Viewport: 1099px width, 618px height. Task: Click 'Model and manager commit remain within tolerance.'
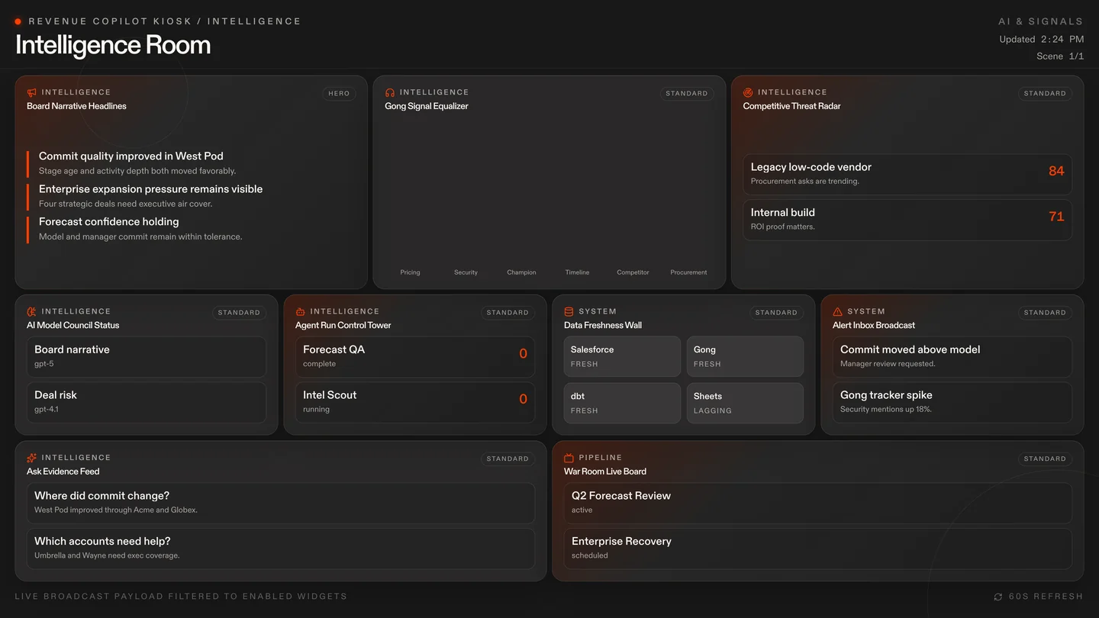(x=140, y=237)
